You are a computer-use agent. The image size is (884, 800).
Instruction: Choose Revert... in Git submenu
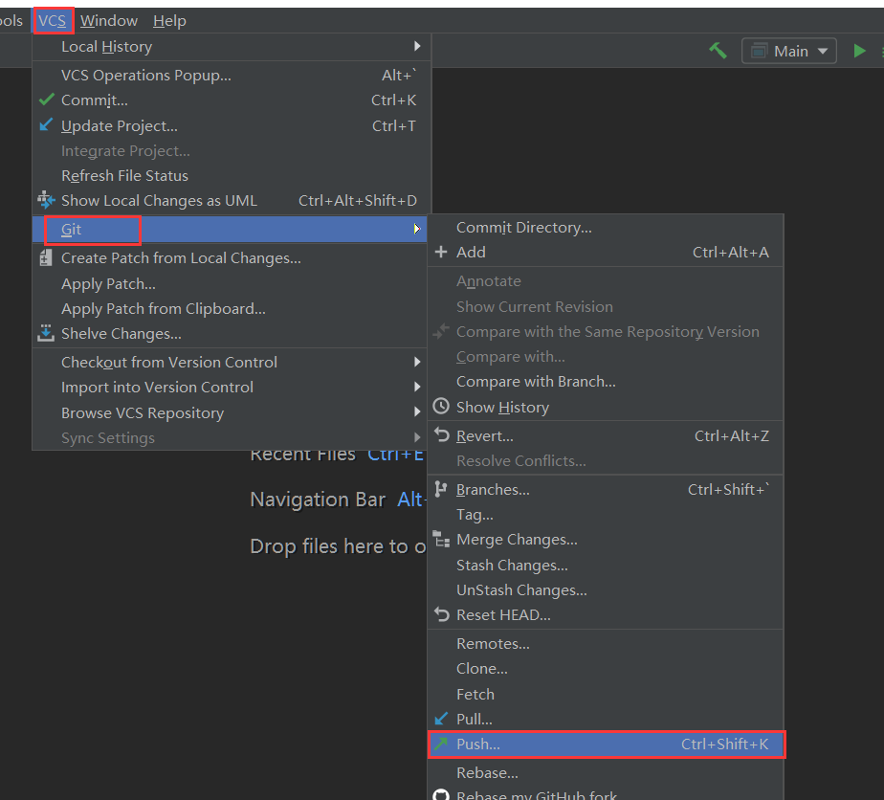(606, 435)
